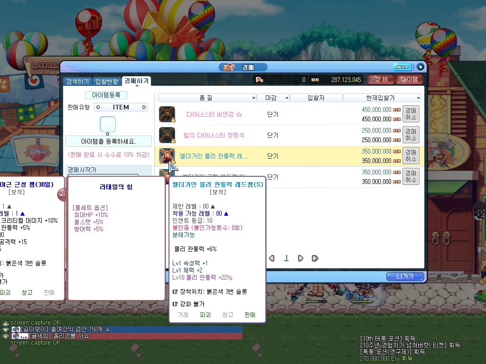Viewport: 486px width, 364px height.
Task: Sort listings by 현재입찰가 column header
Action: pyautogui.click(x=382, y=98)
